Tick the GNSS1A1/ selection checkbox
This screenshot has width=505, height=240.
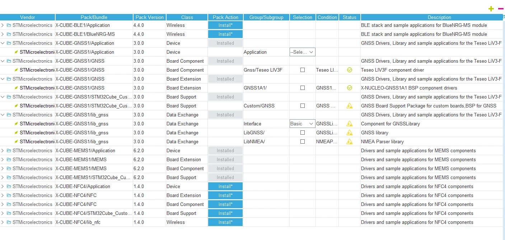tap(303, 88)
